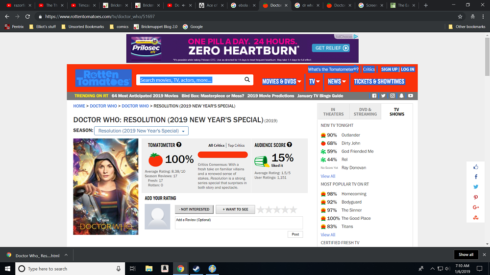Bookmark this page with star icon
This screenshot has height=275, width=490.
[x=460, y=16]
